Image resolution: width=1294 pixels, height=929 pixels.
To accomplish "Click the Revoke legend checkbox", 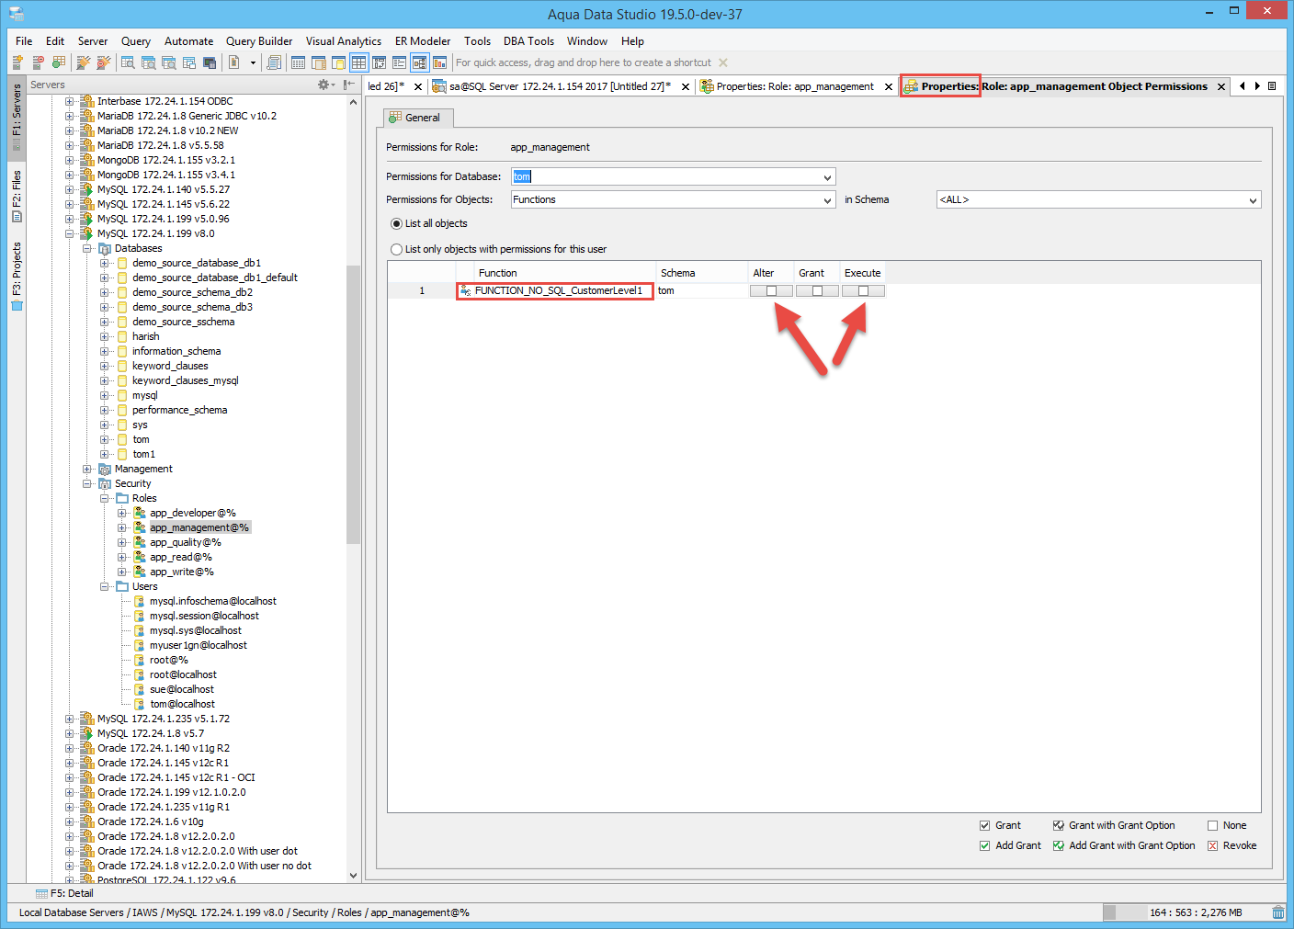I will [x=1212, y=845].
